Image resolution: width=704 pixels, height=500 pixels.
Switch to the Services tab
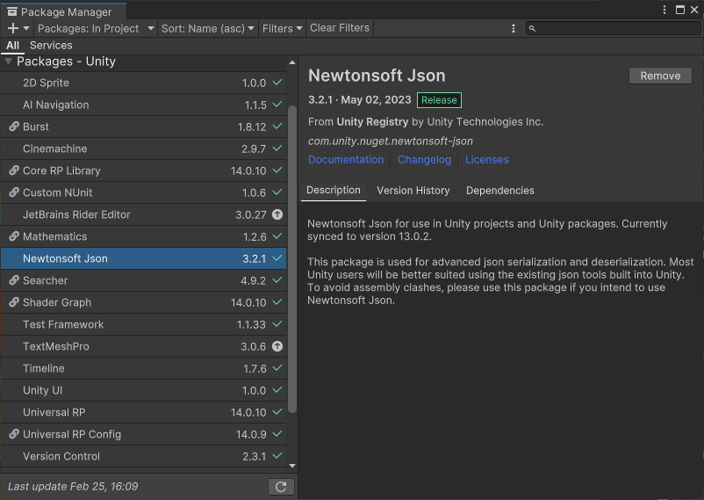point(51,46)
